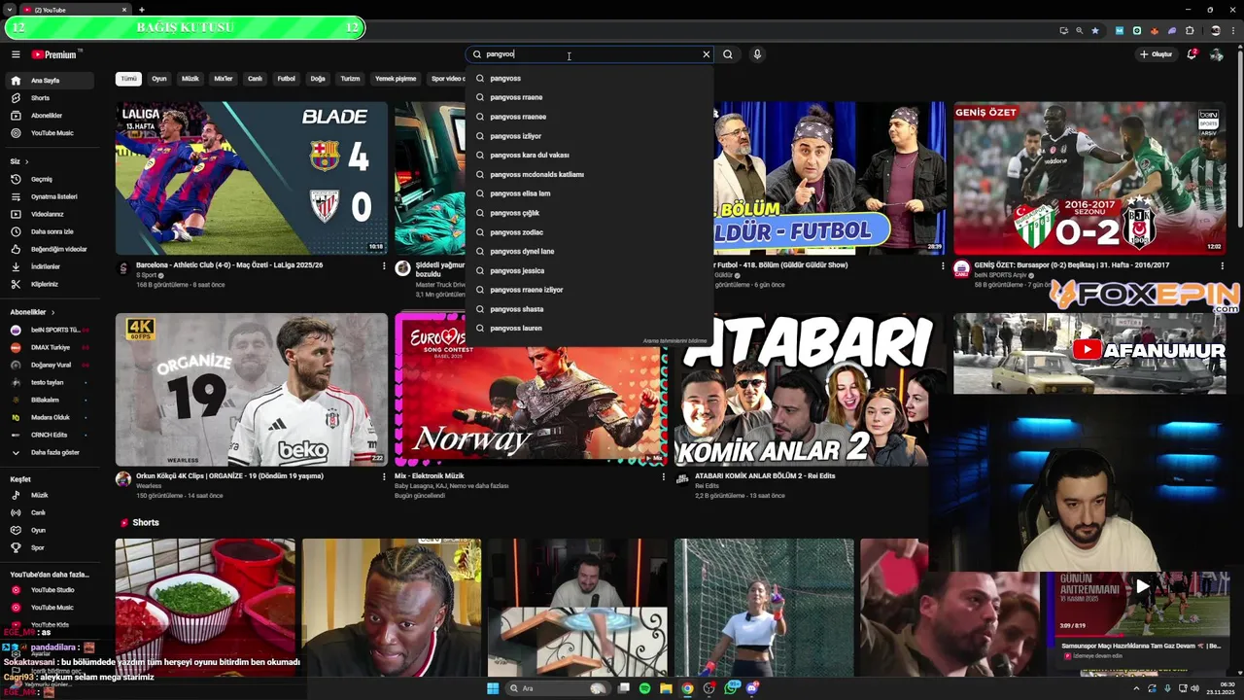This screenshot has height=700, width=1244.
Task: Choose suggestion "pangvoss kara dul vakası"
Action: pos(590,155)
